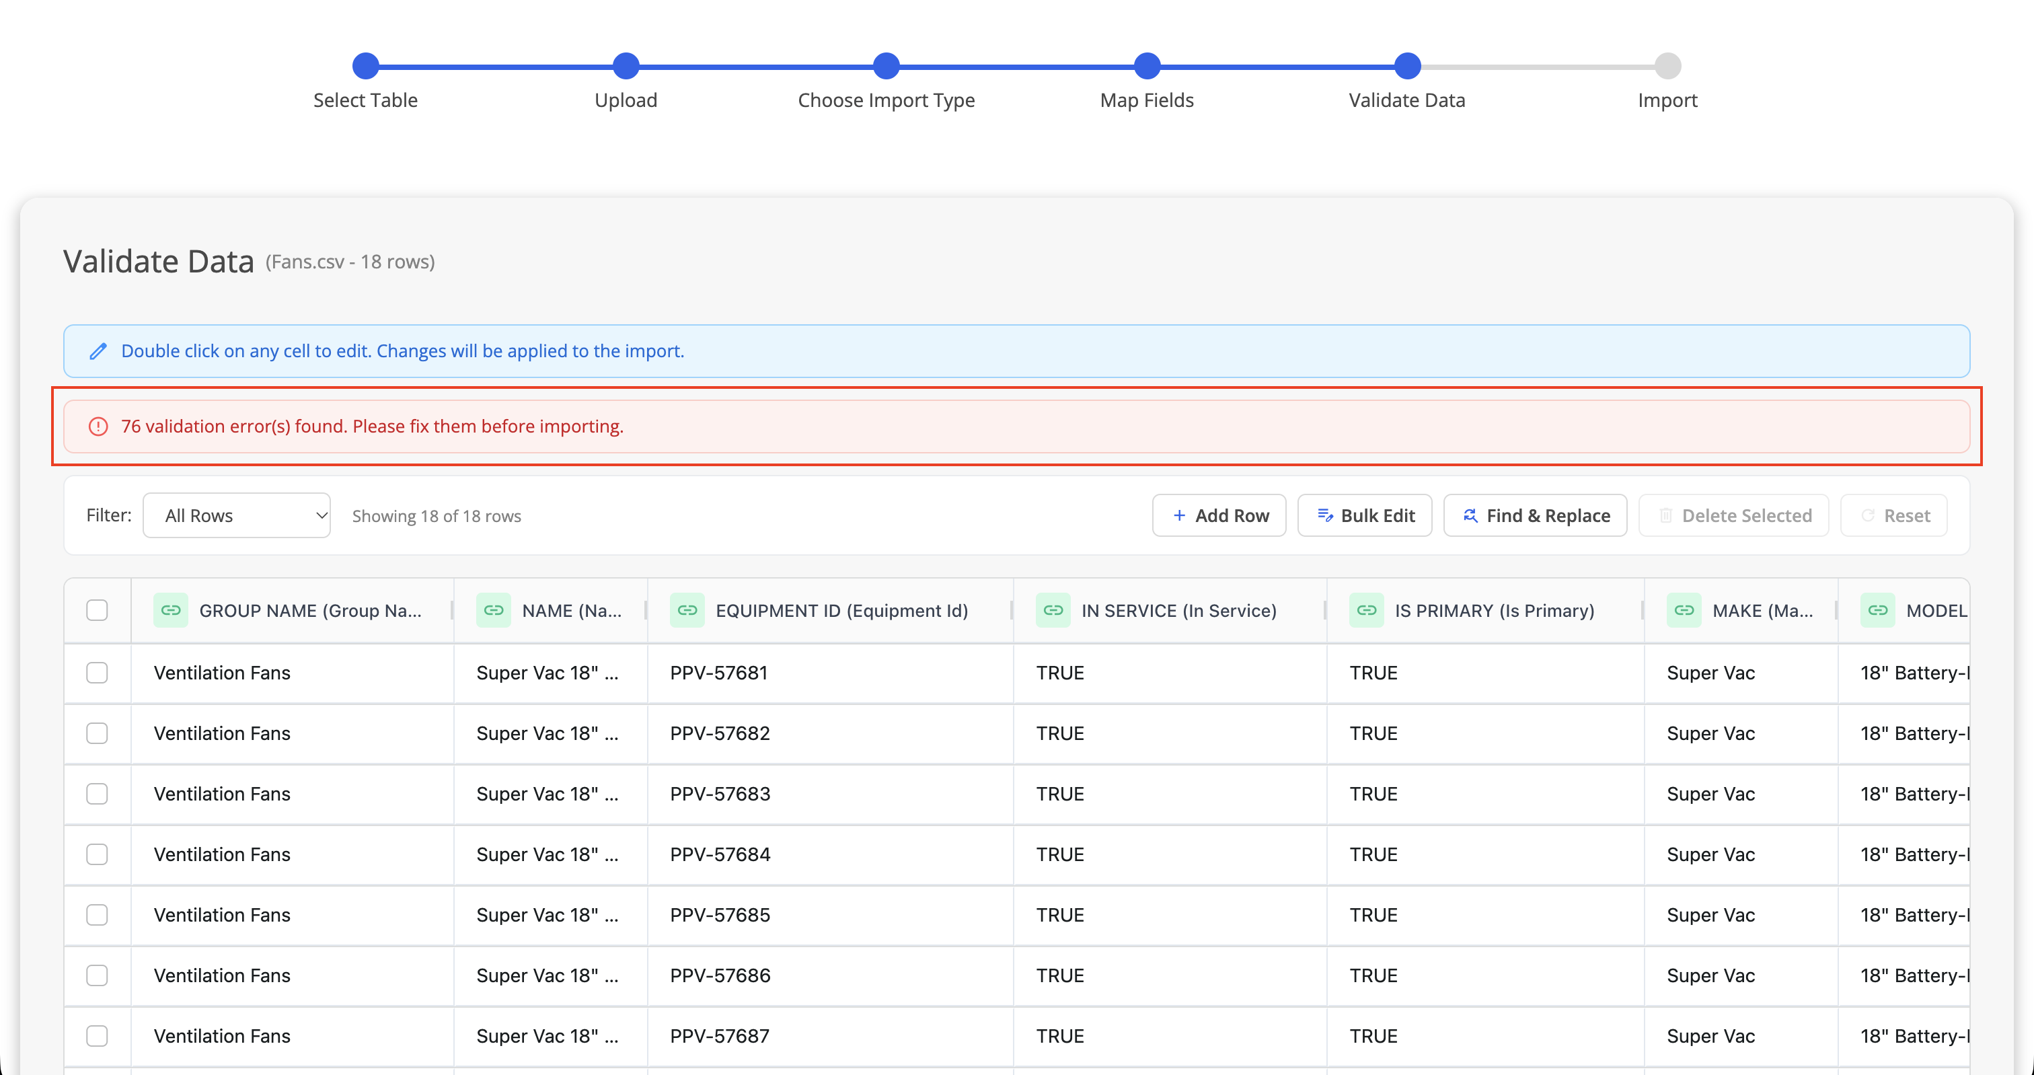Click link icon beside MODEL header

(1877, 609)
